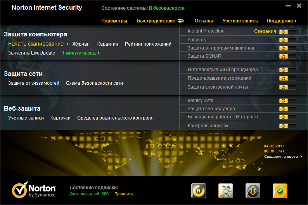The height and width of the screenshot is (205, 308).
Task: Toggle Защита электронной почты switch
Action: pos(287,87)
